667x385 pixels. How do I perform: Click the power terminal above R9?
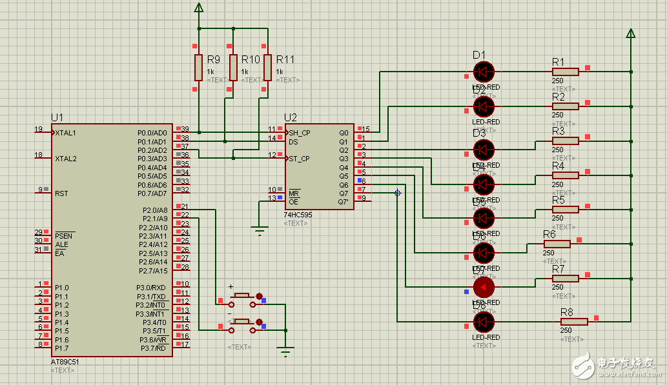(x=199, y=8)
